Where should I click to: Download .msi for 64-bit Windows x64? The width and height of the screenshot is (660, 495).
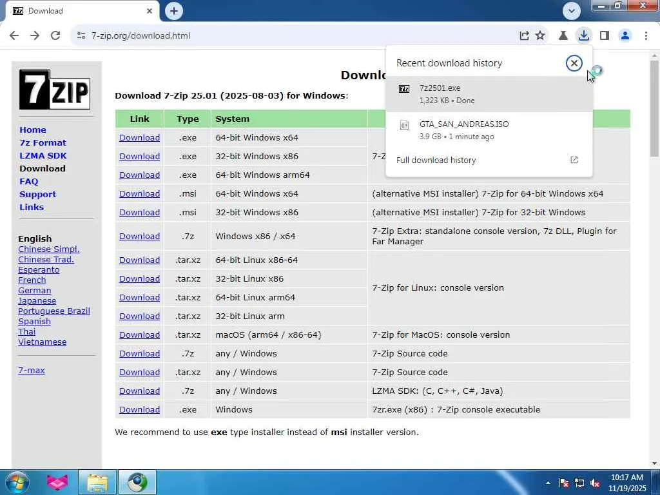click(139, 193)
